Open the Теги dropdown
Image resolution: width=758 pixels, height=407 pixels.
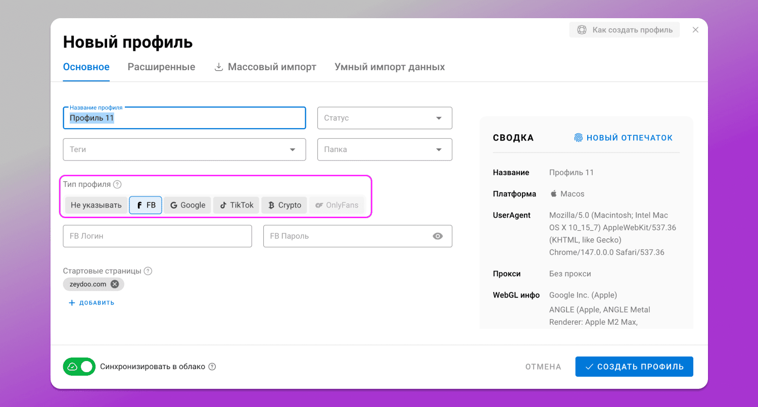coord(184,149)
